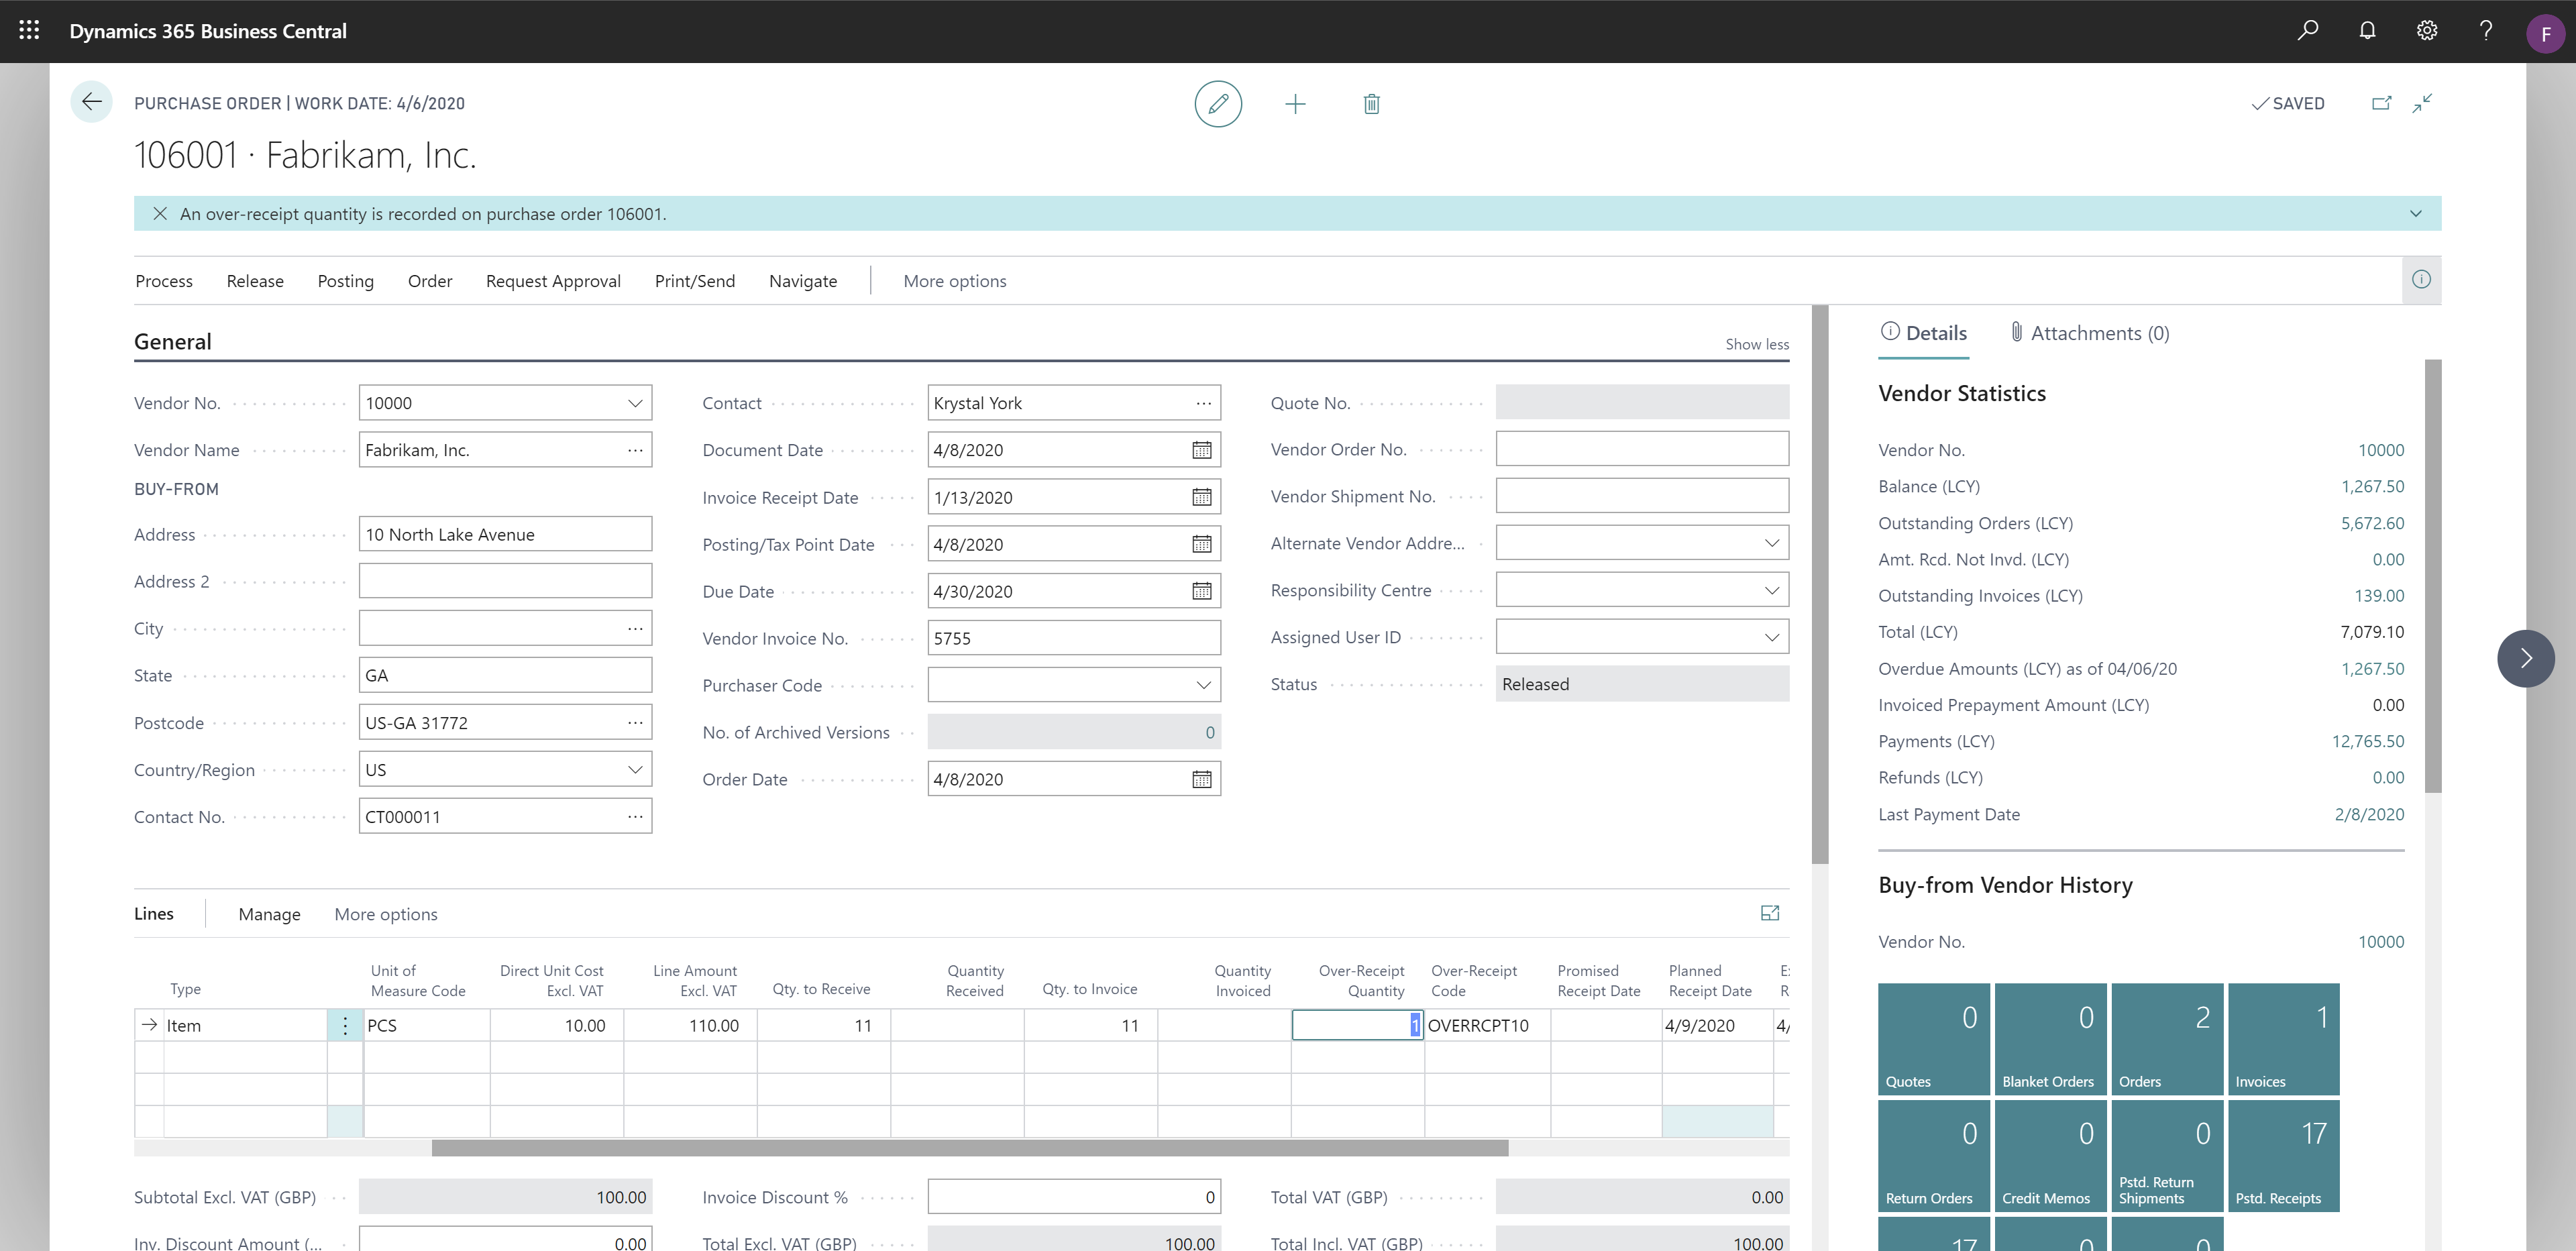Click the new record plus icon
Image resolution: width=2576 pixels, height=1251 pixels.
pos(1296,103)
